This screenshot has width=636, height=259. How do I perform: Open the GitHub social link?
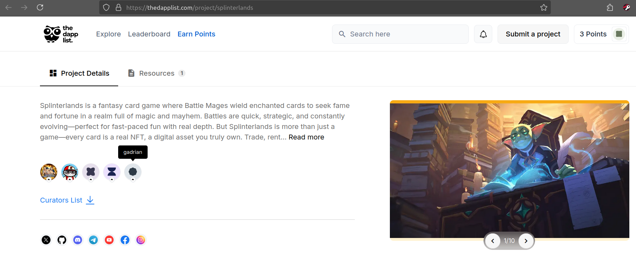pos(62,240)
